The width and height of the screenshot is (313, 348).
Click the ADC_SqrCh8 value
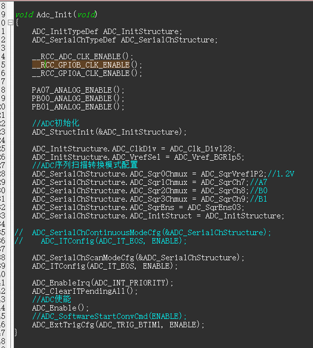[223, 191]
